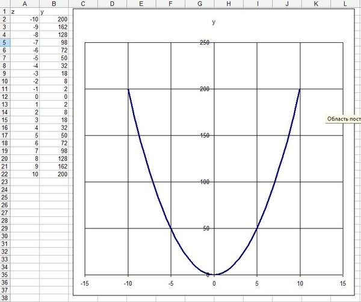Click the chart title "y"
361x302 pixels.
coord(214,22)
